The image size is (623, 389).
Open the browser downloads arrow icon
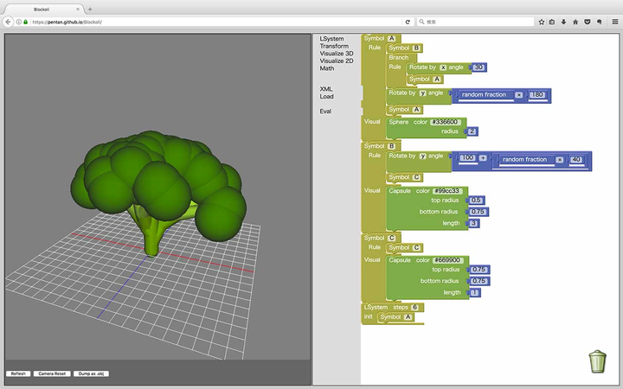(x=564, y=21)
